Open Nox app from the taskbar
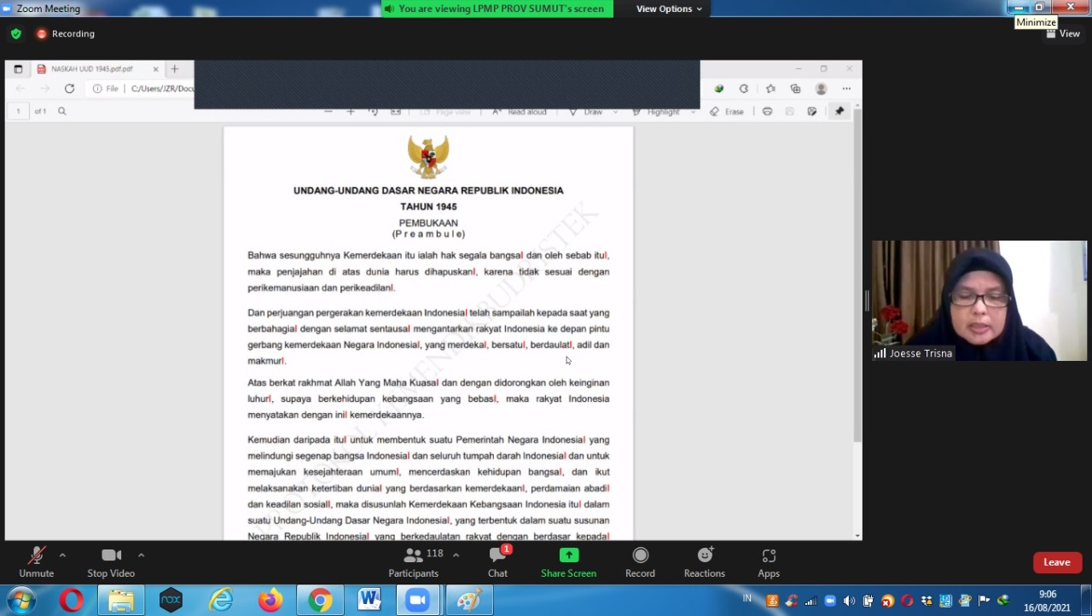The image size is (1092, 616). (x=171, y=601)
